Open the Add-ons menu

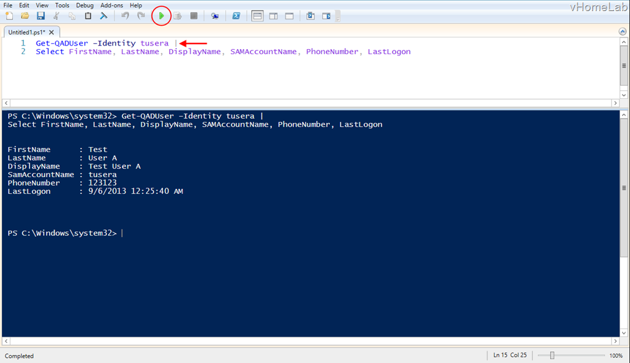(112, 5)
